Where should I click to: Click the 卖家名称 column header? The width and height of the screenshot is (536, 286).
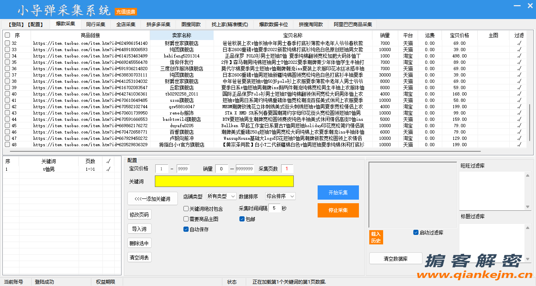tap(181, 35)
